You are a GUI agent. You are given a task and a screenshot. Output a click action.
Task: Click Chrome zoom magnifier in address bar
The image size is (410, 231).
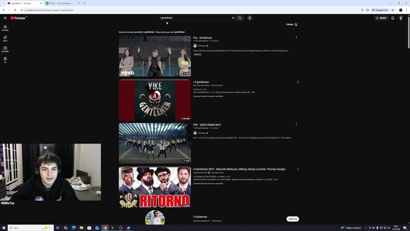point(362,10)
